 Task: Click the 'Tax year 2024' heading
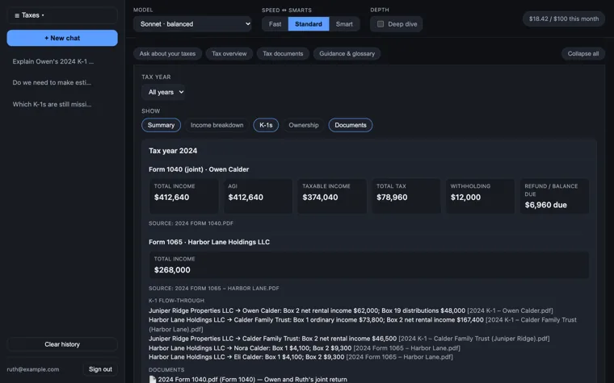(x=173, y=151)
